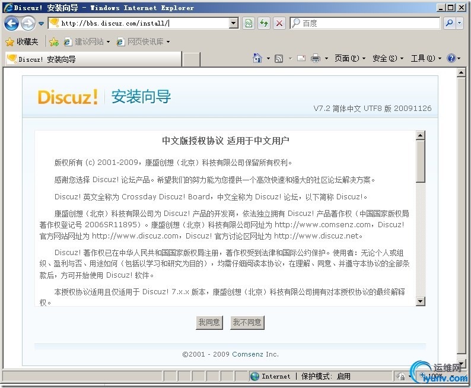
Task: Expand the address bar history dropdown
Action: (x=234, y=23)
